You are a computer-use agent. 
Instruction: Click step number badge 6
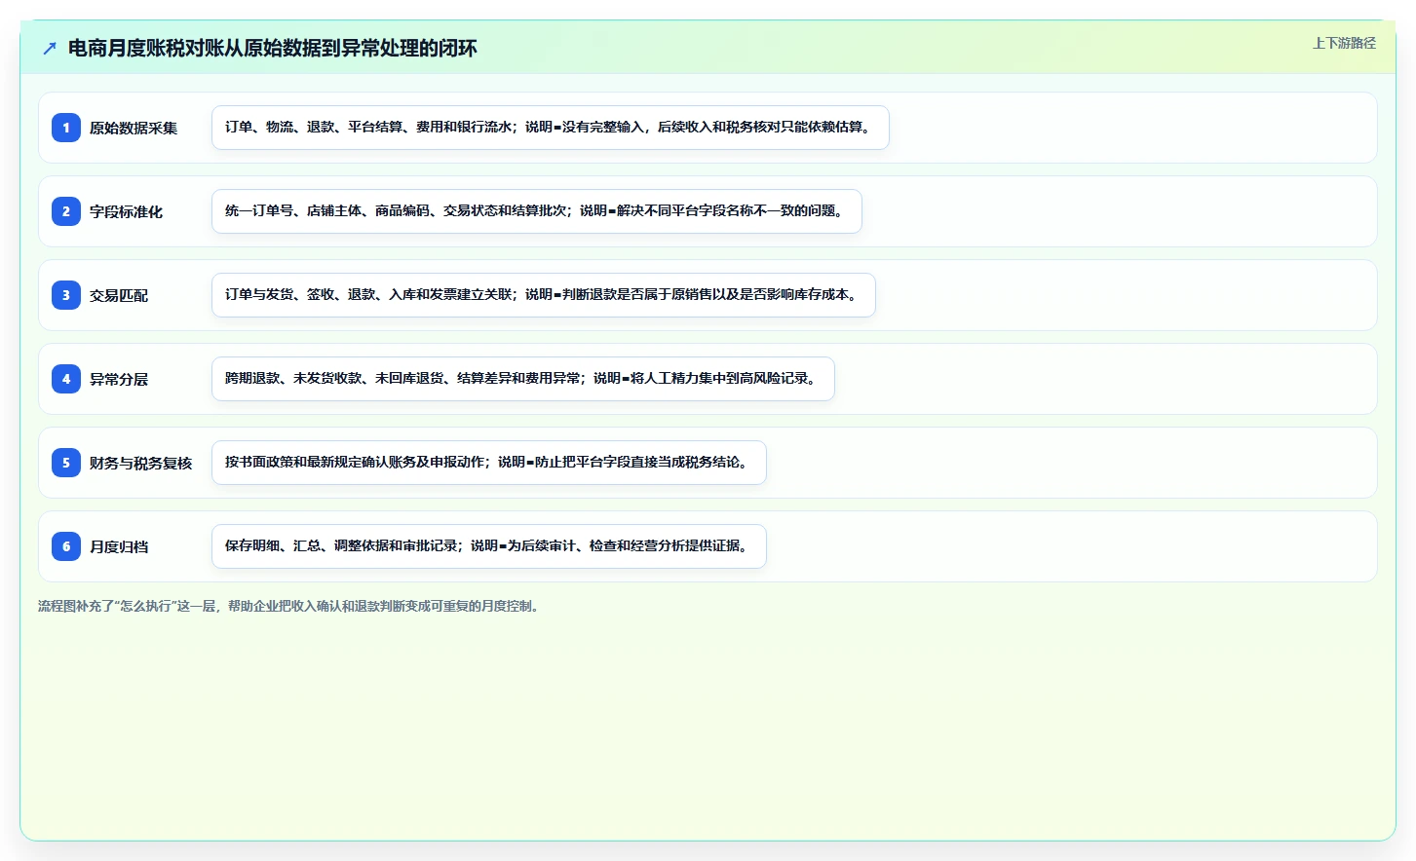tap(66, 546)
